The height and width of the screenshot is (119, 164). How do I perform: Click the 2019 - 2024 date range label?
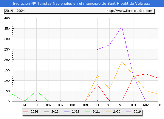click(x=15, y=11)
